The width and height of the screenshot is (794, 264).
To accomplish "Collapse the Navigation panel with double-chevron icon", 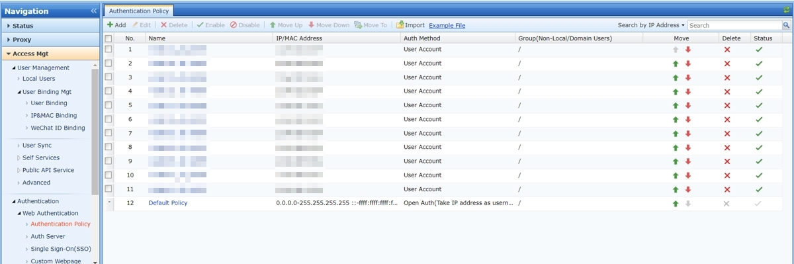I will click(93, 11).
